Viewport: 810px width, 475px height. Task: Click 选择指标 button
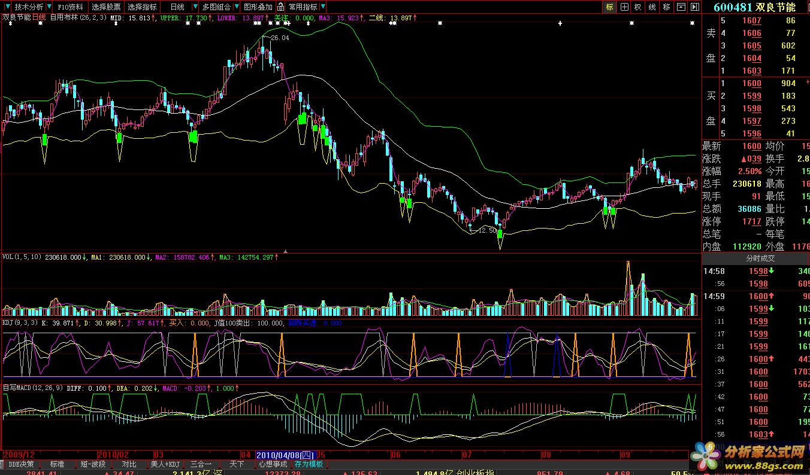click(143, 7)
